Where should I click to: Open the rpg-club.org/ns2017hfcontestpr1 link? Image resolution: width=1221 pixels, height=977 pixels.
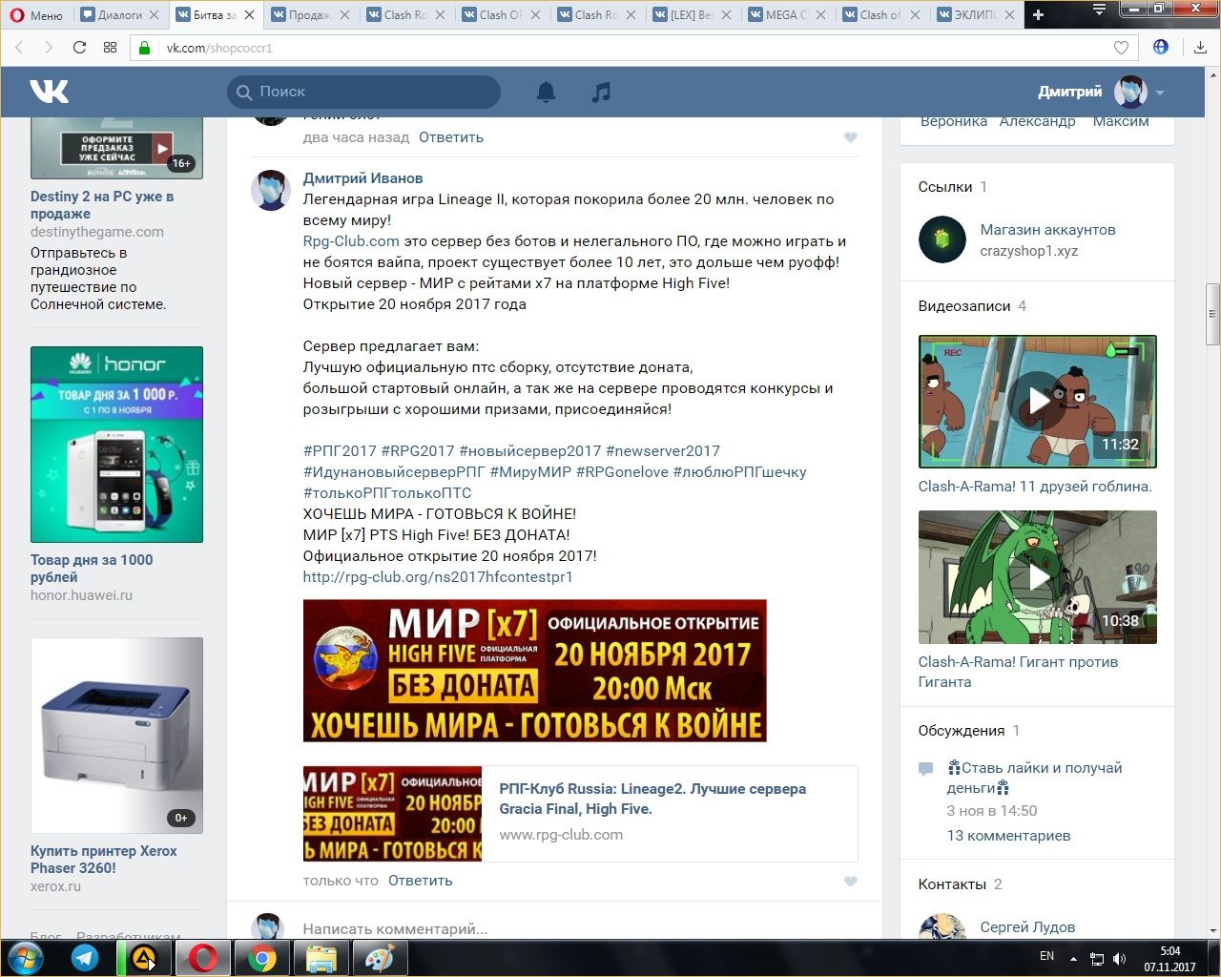pyautogui.click(x=438, y=577)
